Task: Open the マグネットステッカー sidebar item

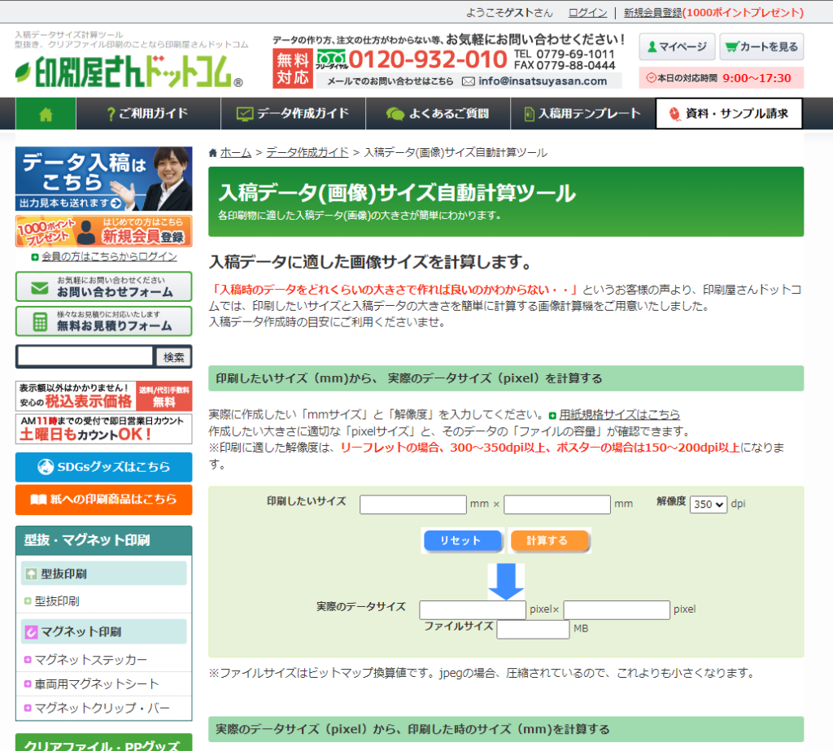Action: click(91, 660)
